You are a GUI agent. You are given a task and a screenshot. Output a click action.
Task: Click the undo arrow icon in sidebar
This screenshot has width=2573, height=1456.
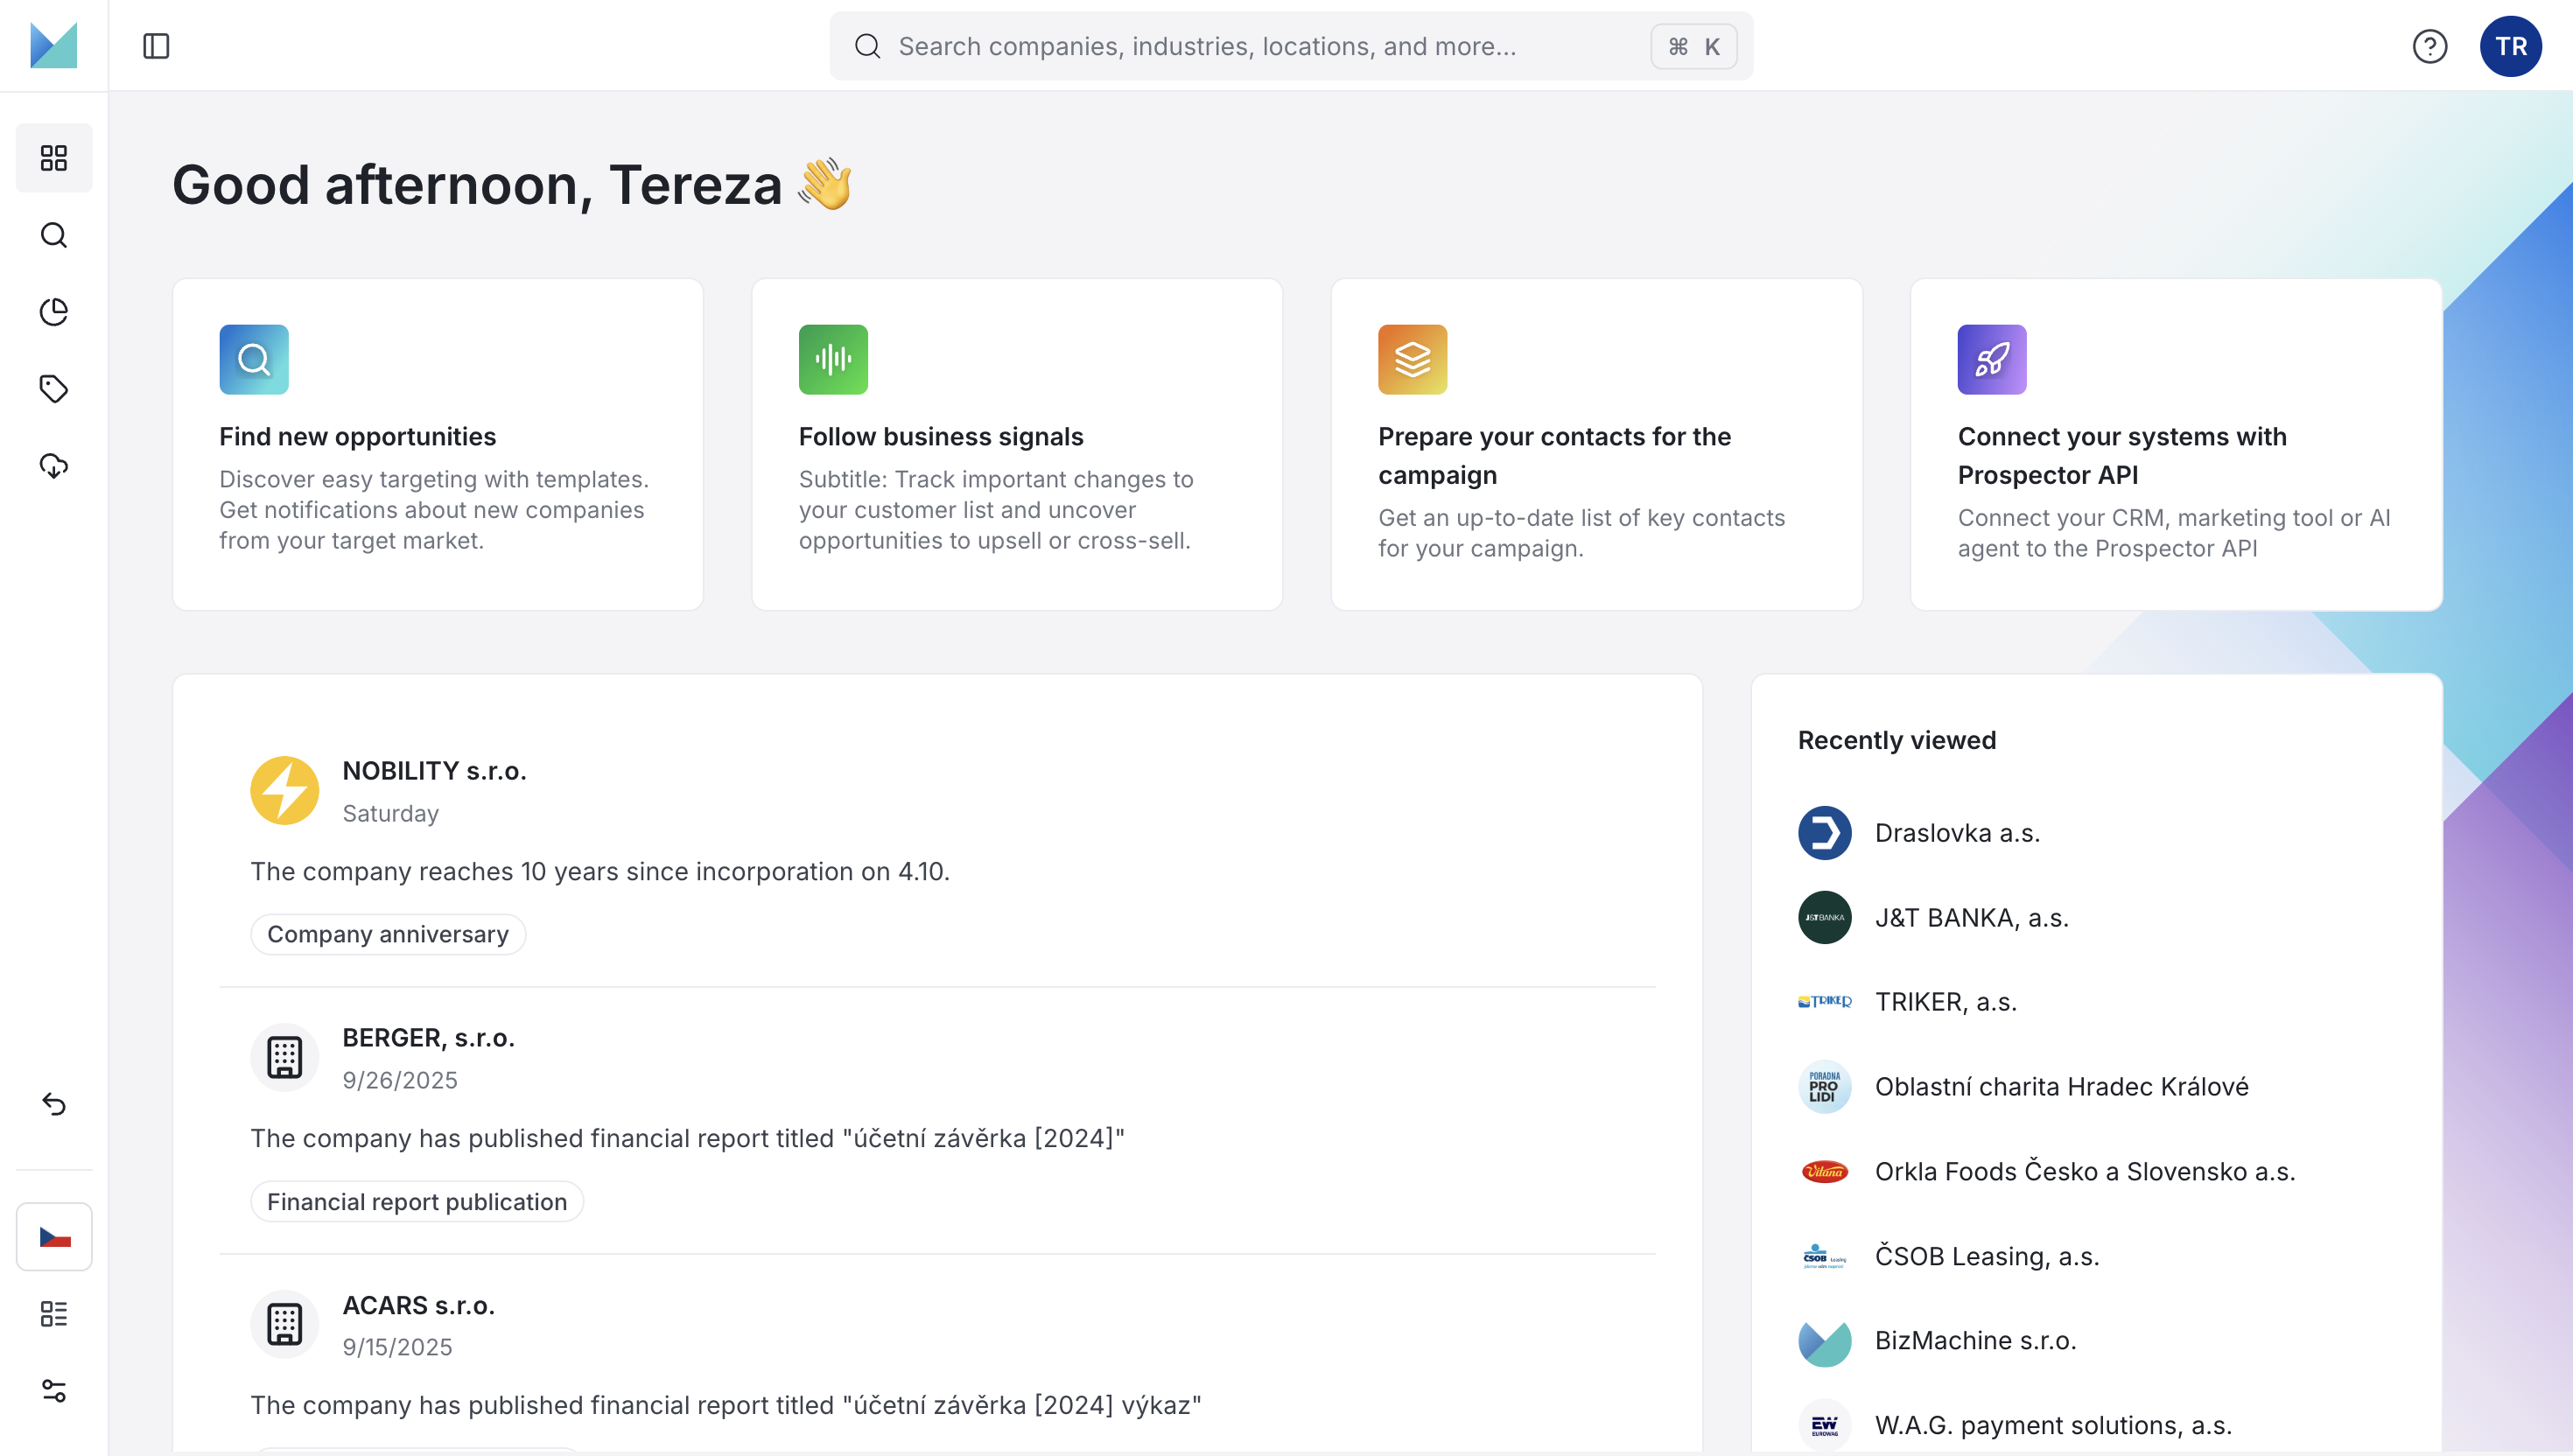54,1104
